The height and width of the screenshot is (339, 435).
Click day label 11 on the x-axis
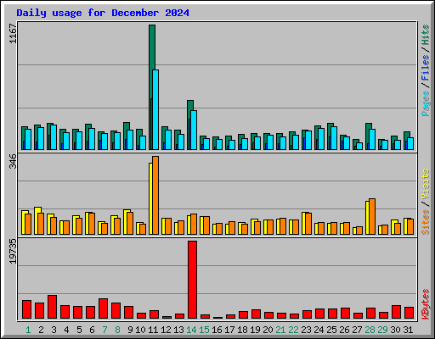[153, 330]
